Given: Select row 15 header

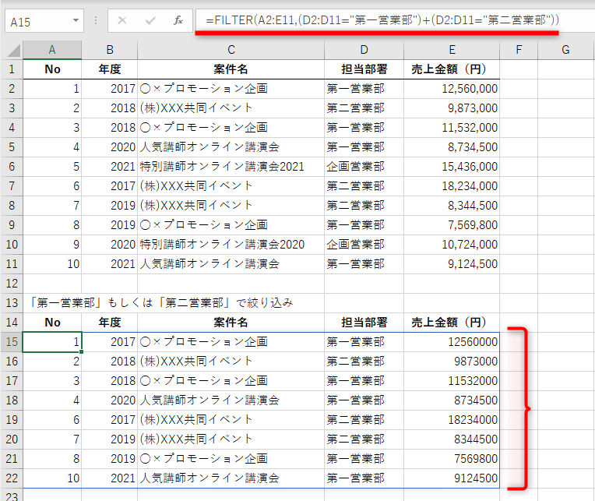Looking at the screenshot, I should pyautogui.click(x=12, y=342).
